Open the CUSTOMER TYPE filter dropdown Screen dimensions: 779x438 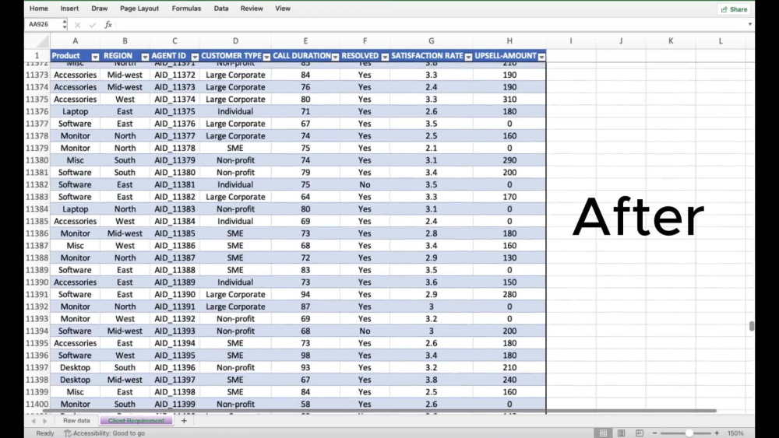tap(266, 57)
